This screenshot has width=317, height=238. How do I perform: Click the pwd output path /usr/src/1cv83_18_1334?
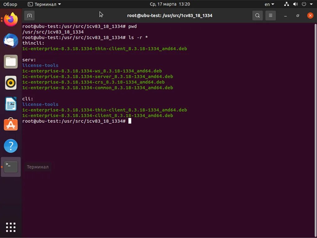53,32
